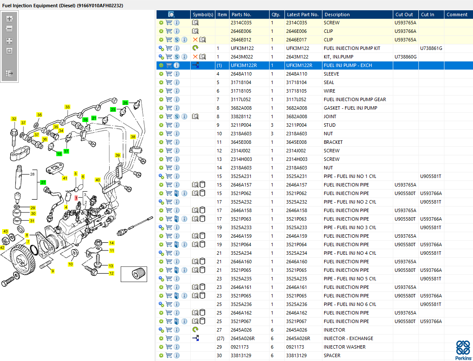
Task: Select "PIPE - FUEL INJ NO 6 CYL" text
Action: tap(350, 304)
